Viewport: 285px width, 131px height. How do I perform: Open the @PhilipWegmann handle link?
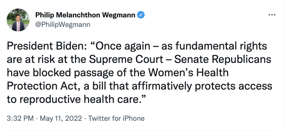63,24
